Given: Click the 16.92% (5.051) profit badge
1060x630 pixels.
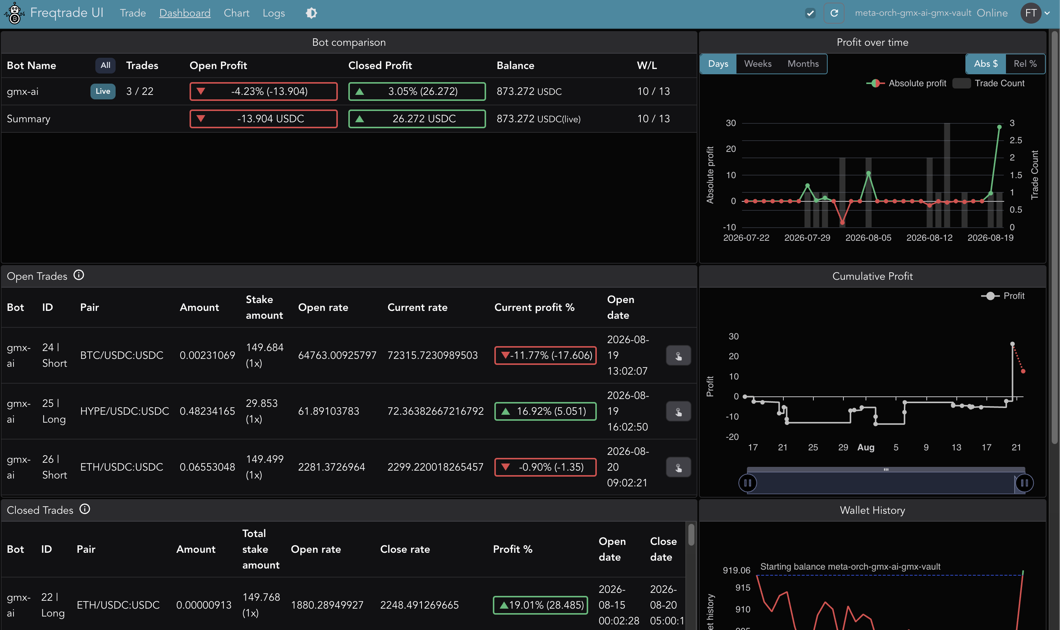Looking at the screenshot, I should click(x=545, y=411).
